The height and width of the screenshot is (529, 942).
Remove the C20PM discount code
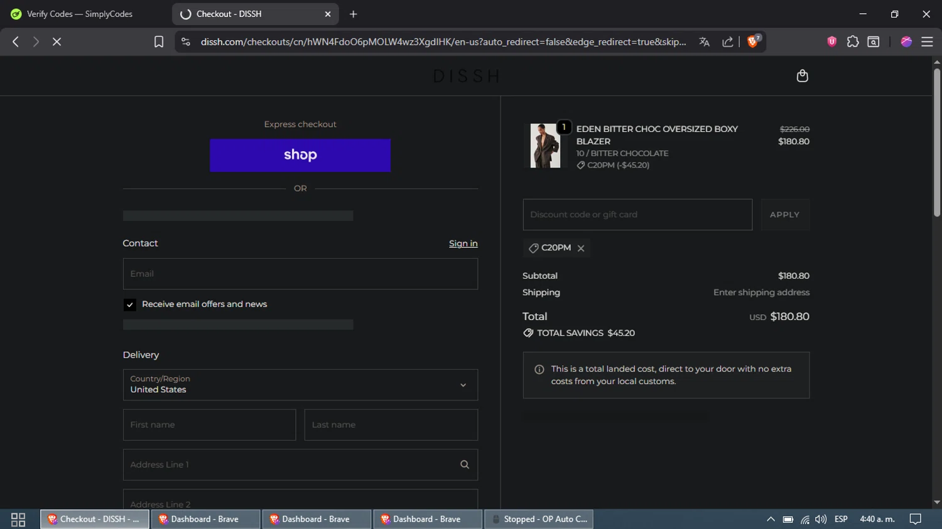pos(581,248)
